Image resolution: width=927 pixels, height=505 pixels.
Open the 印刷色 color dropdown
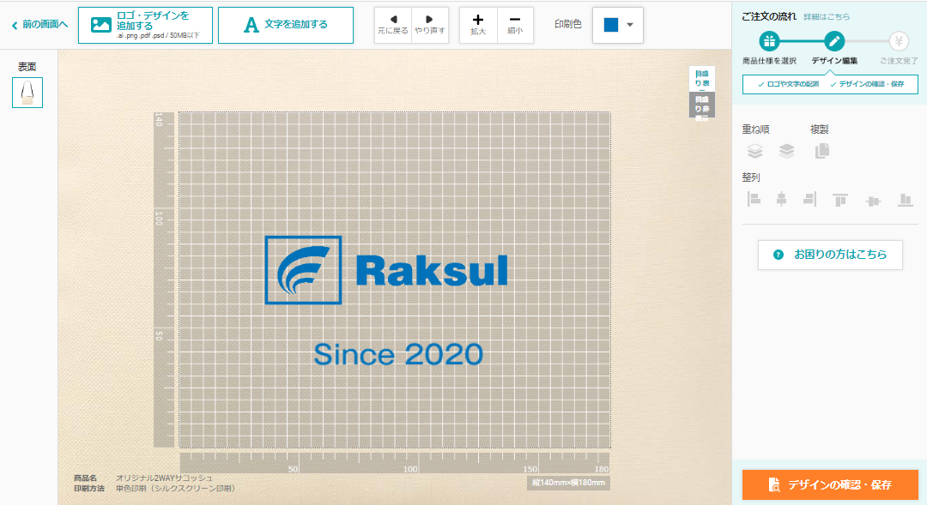pos(618,25)
